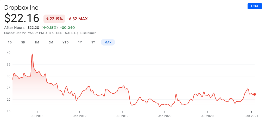Click the Jan 2019 axis label
This screenshot has height=123, width=265.
[x=80, y=116]
